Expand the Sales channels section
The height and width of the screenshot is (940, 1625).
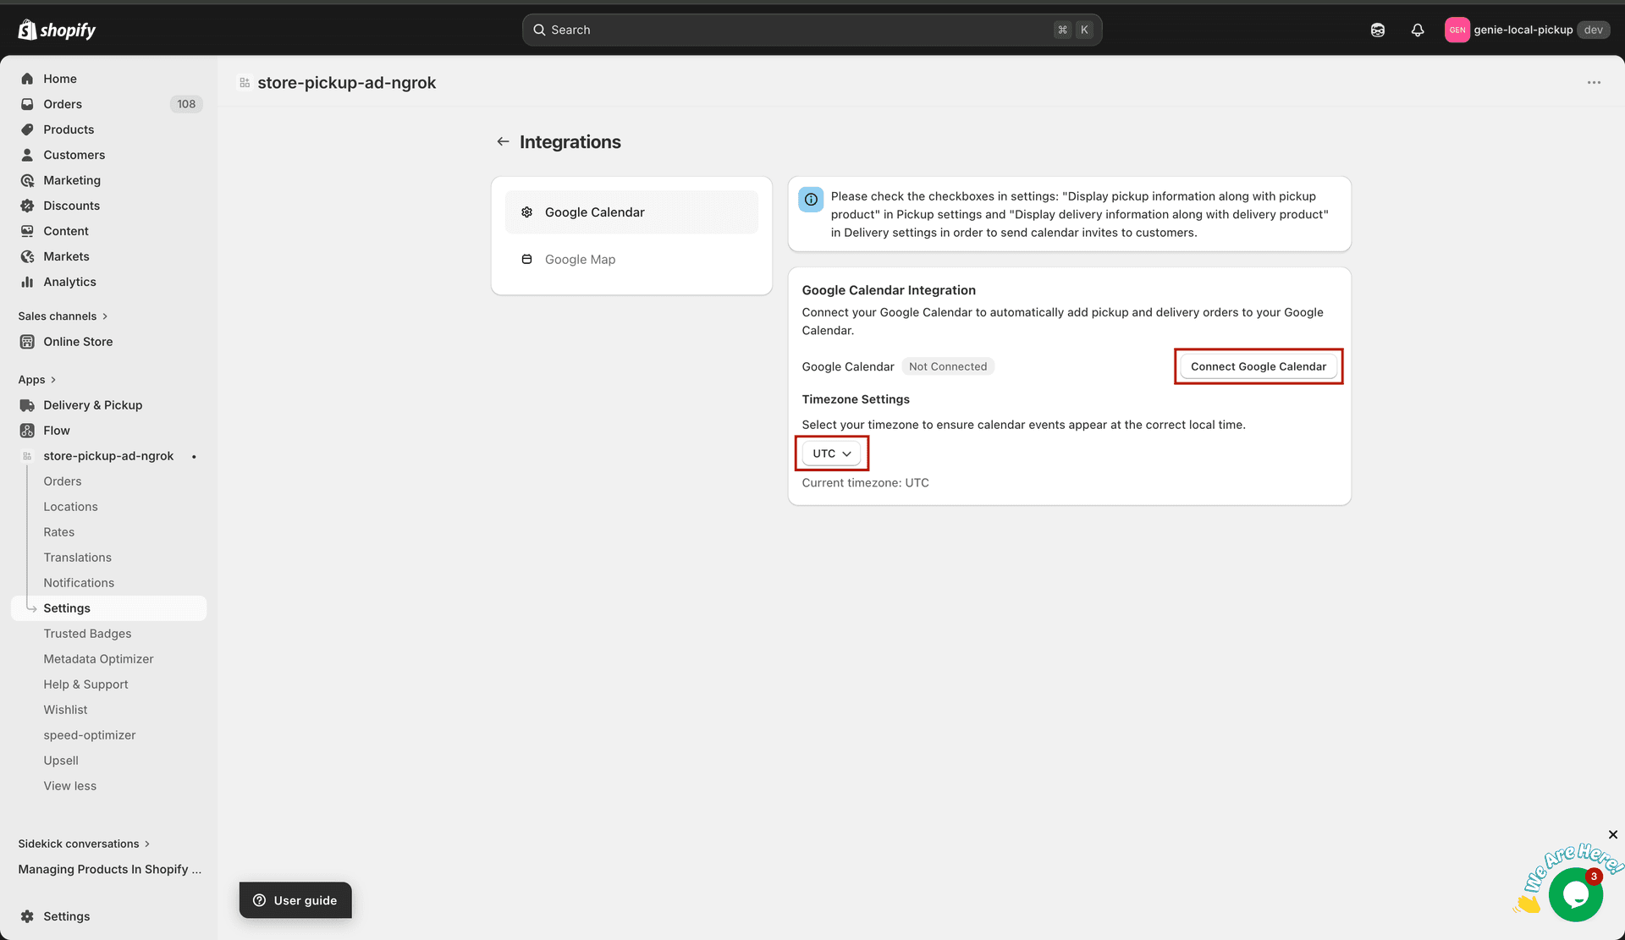(x=63, y=316)
